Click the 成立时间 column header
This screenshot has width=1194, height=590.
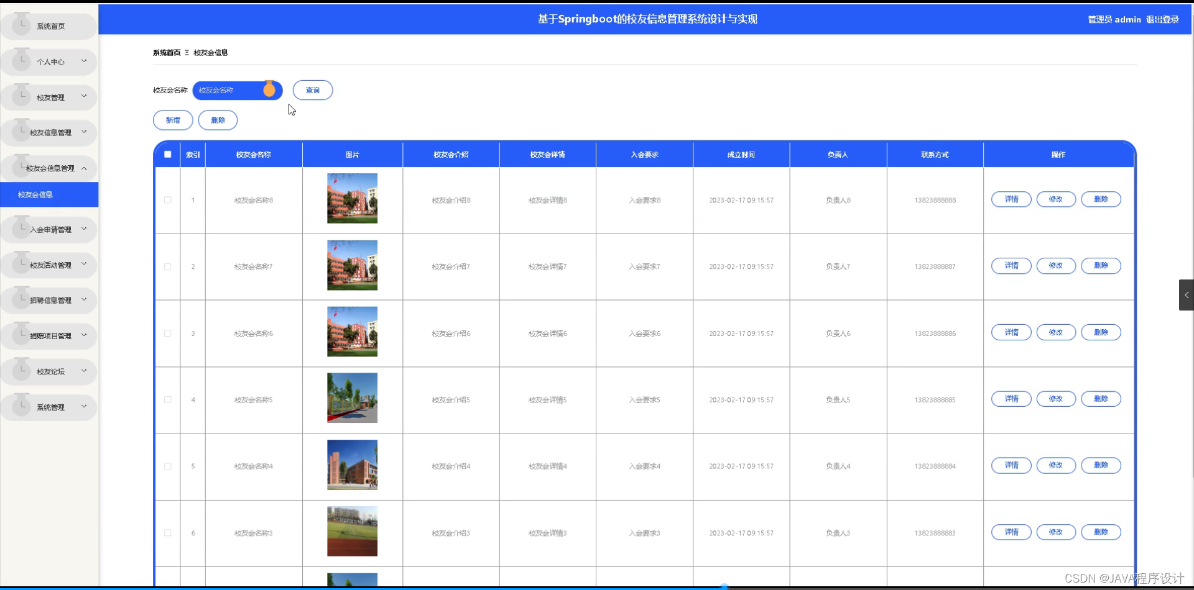pos(741,155)
